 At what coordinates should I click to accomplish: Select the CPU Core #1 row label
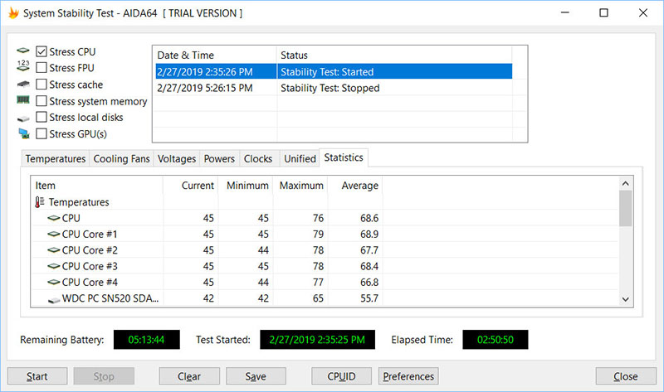point(90,235)
